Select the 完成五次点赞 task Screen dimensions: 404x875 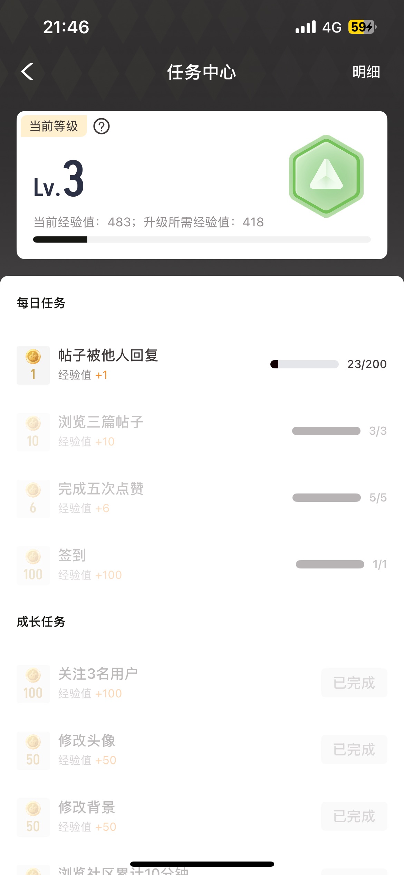click(101, 489)
